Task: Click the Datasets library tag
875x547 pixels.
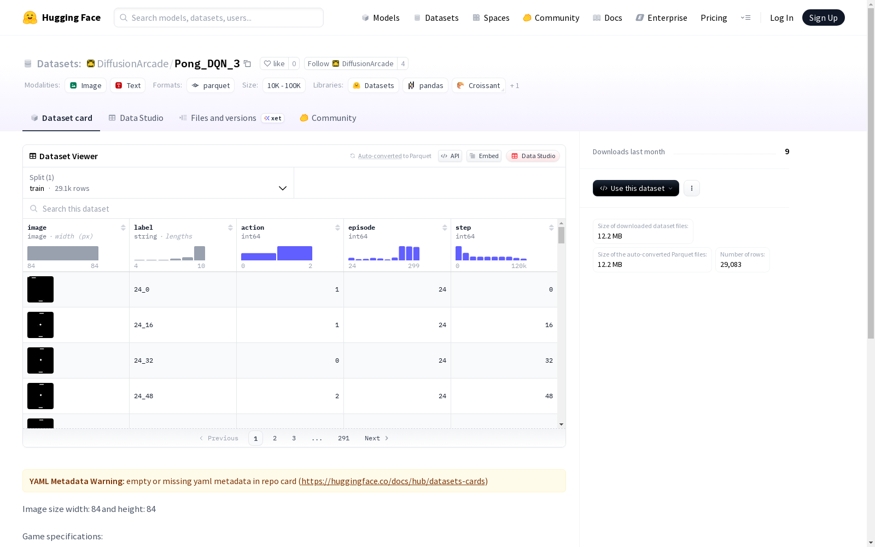Action: click(x=374, y=85)
